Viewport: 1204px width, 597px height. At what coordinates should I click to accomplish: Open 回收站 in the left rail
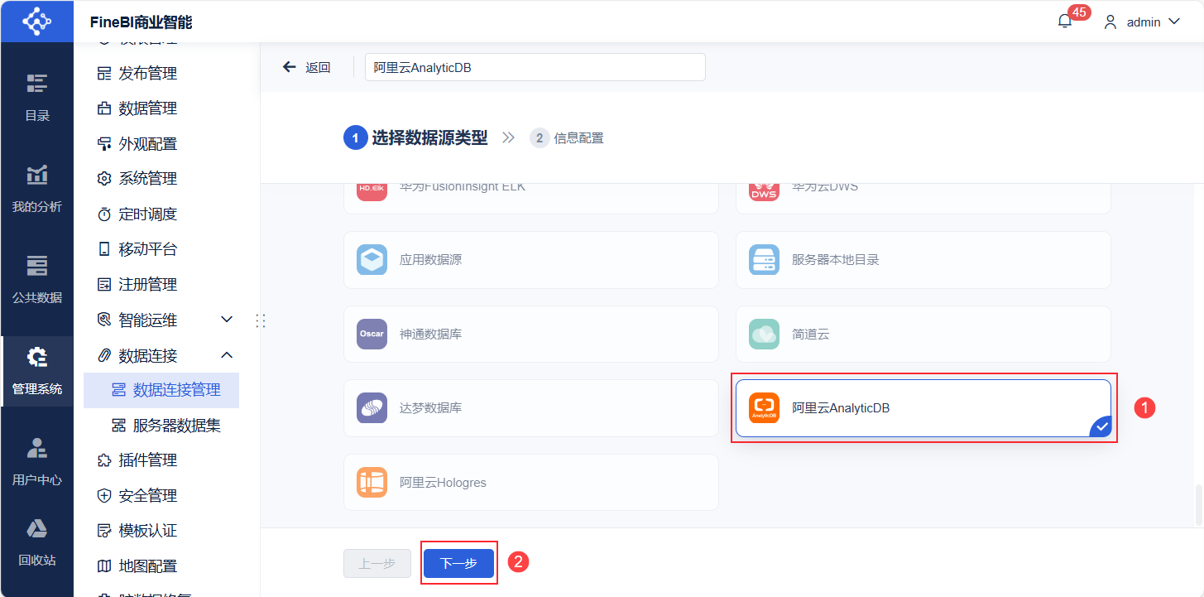36,543
